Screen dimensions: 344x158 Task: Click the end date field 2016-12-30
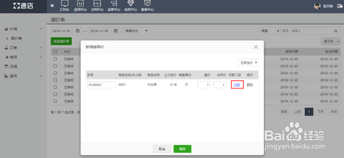click(100, 31)
